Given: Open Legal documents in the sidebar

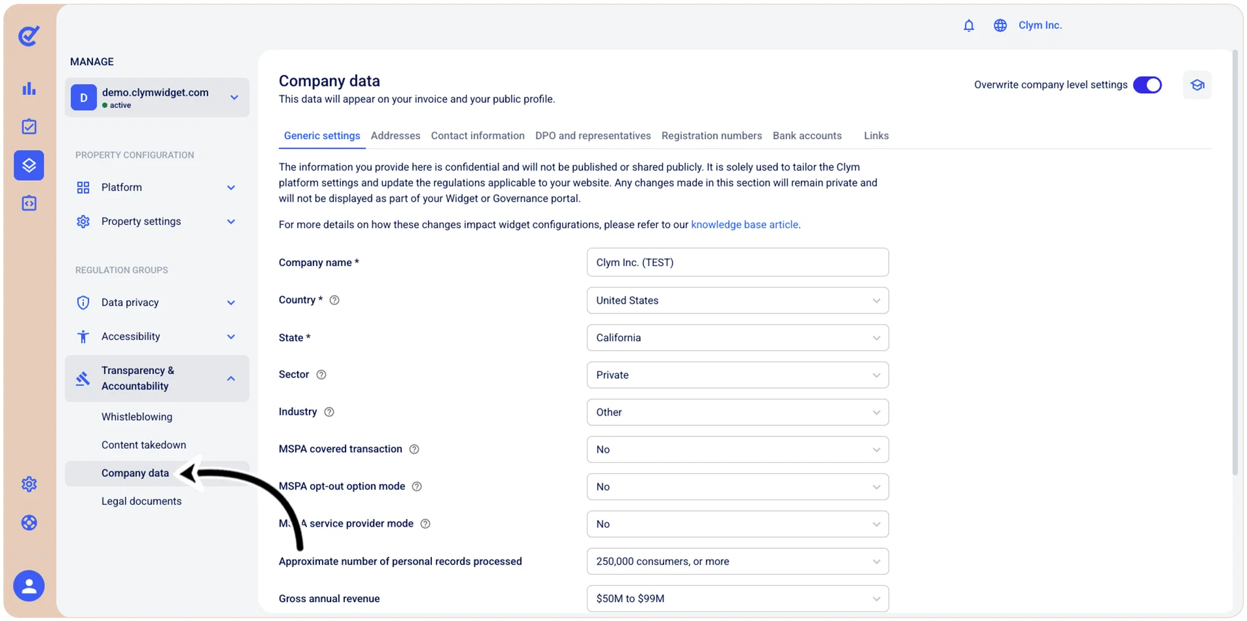Looking at the screenshot, I should tap(141, 501).
